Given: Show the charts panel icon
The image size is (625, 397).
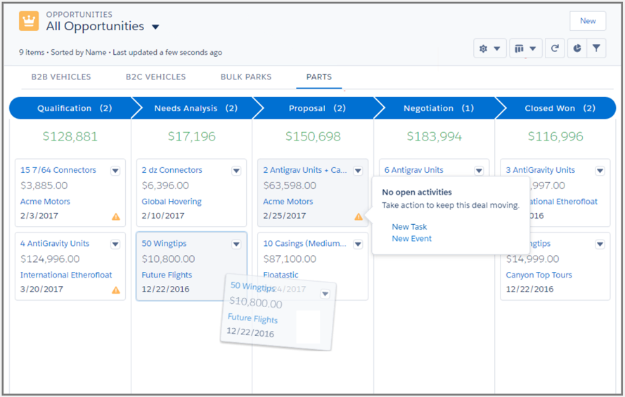Looking at the screenshot, I should [x=576, y=48].
